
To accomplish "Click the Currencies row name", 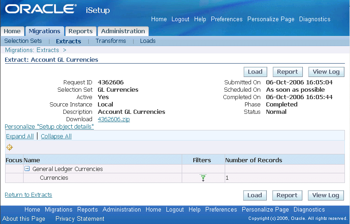I will pos(54,178).
